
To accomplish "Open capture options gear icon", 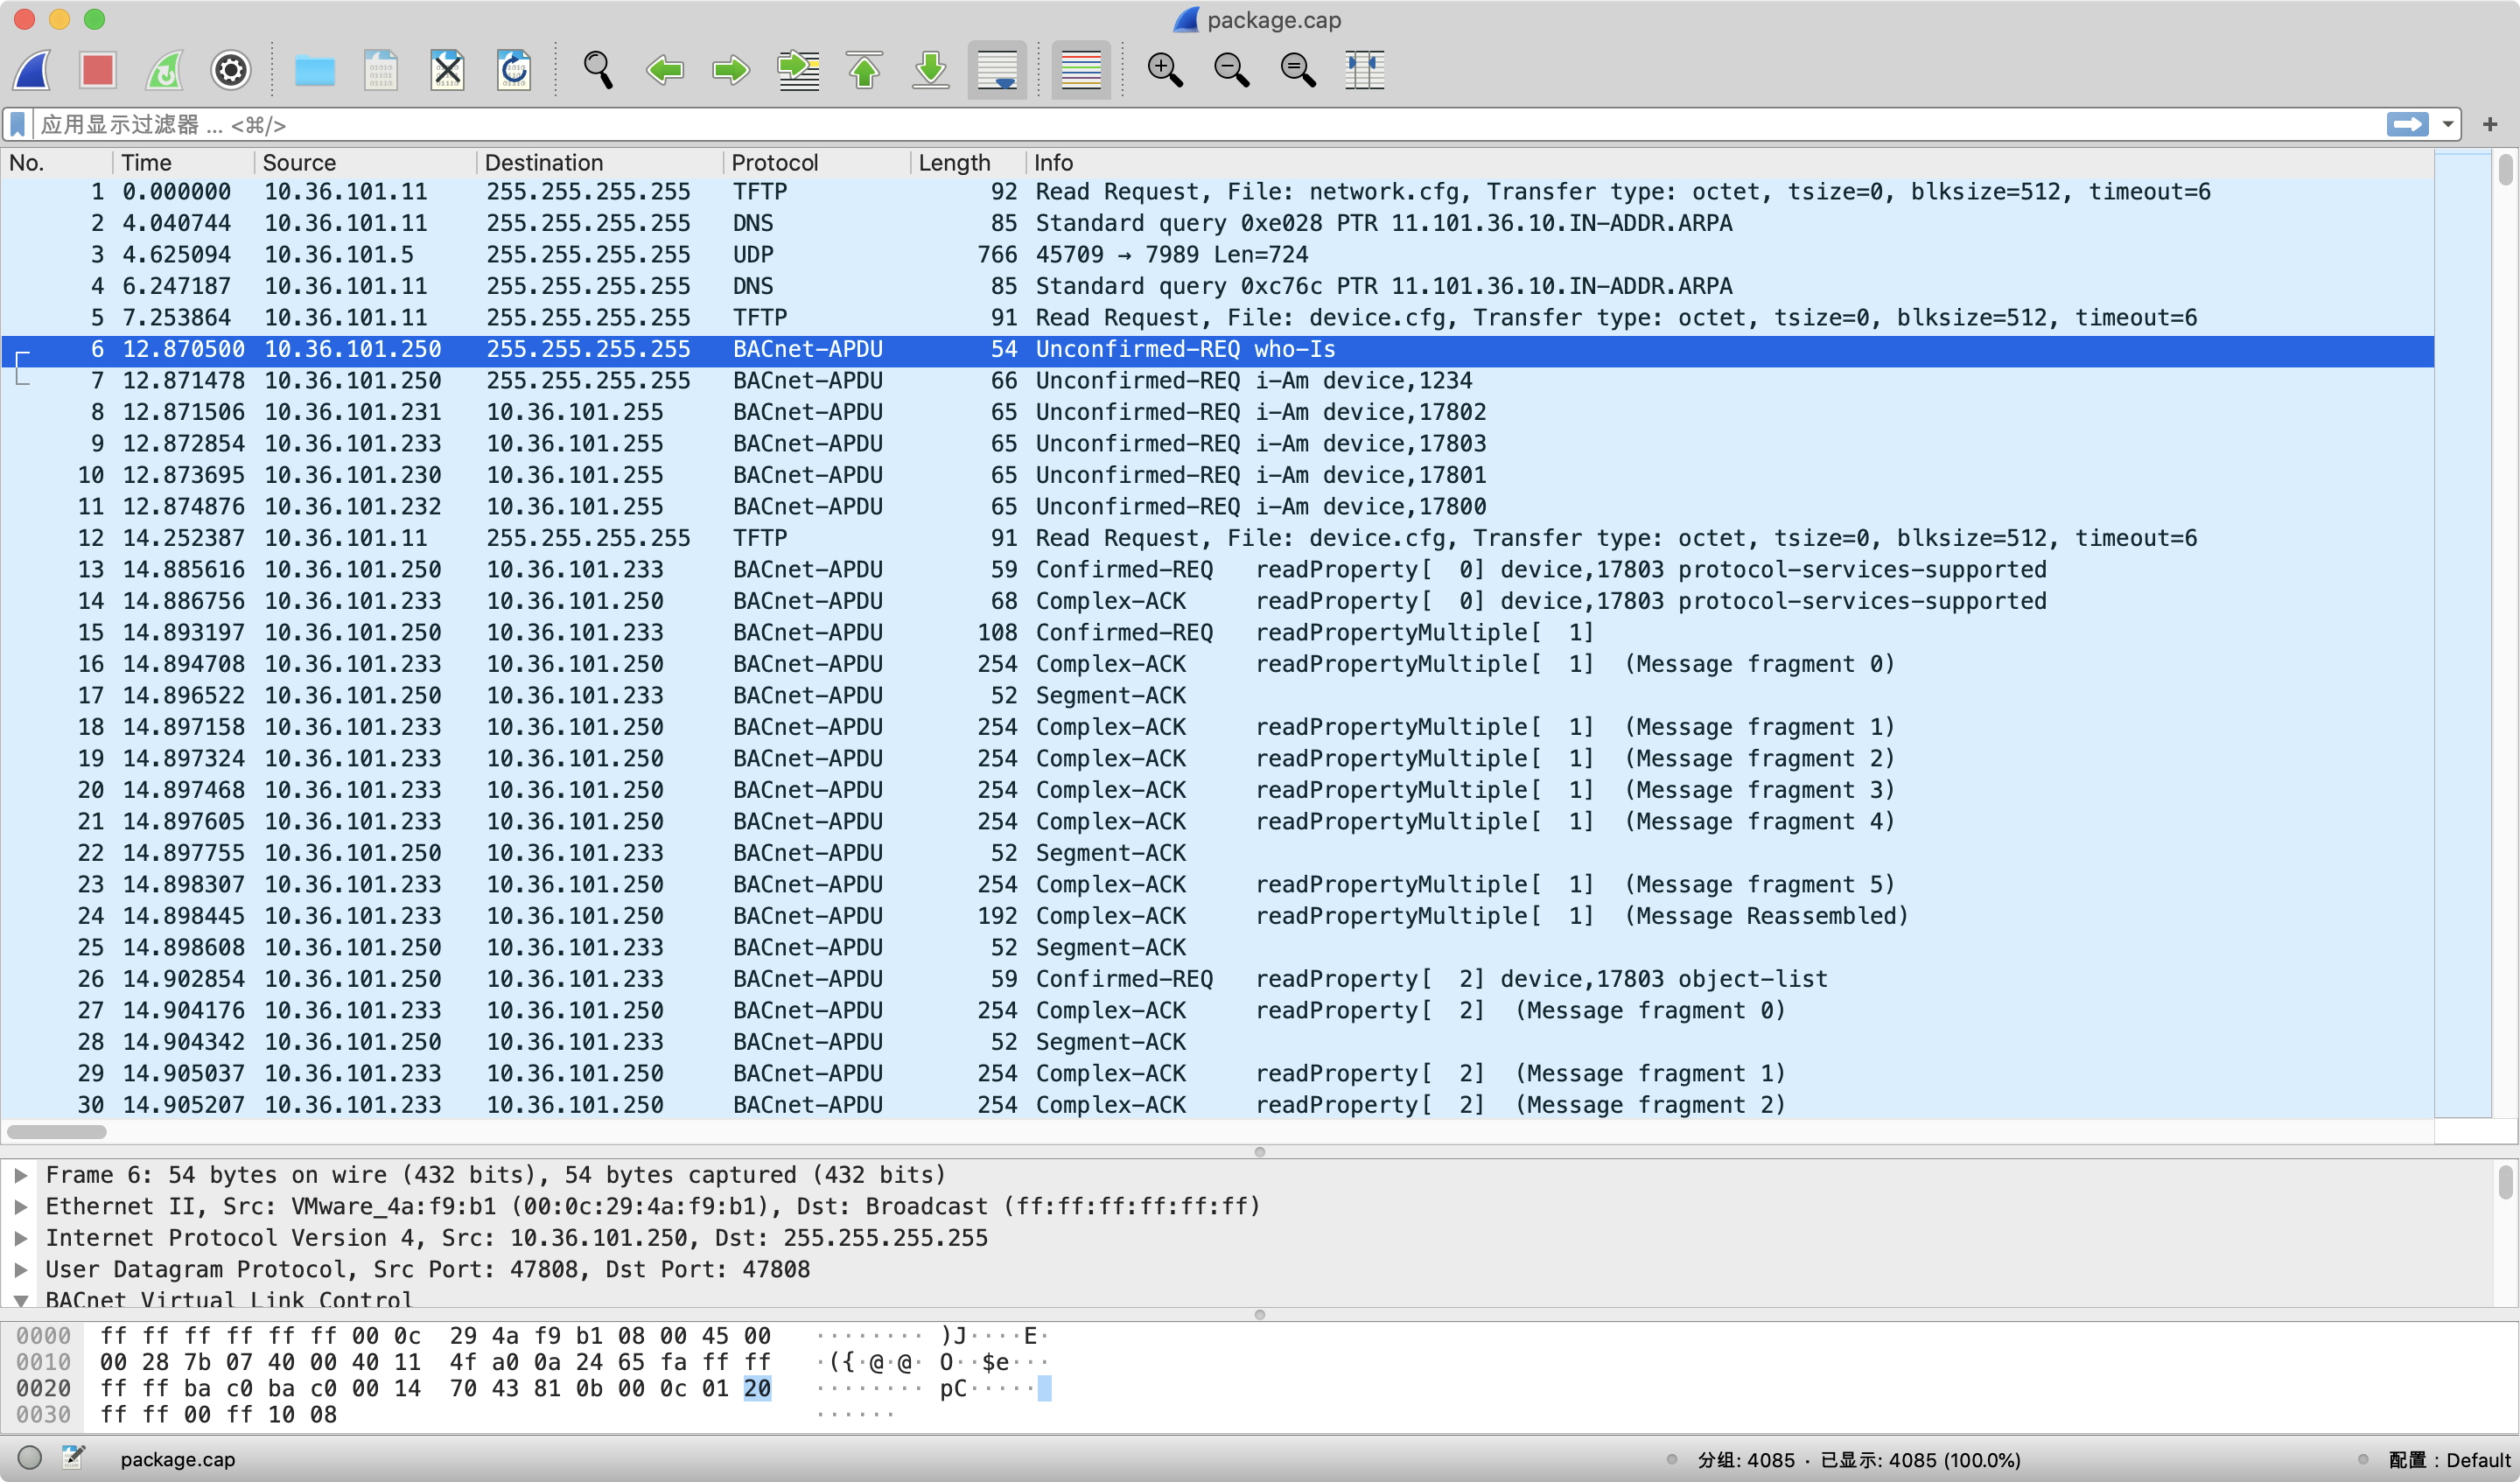I will pos(231,70).
